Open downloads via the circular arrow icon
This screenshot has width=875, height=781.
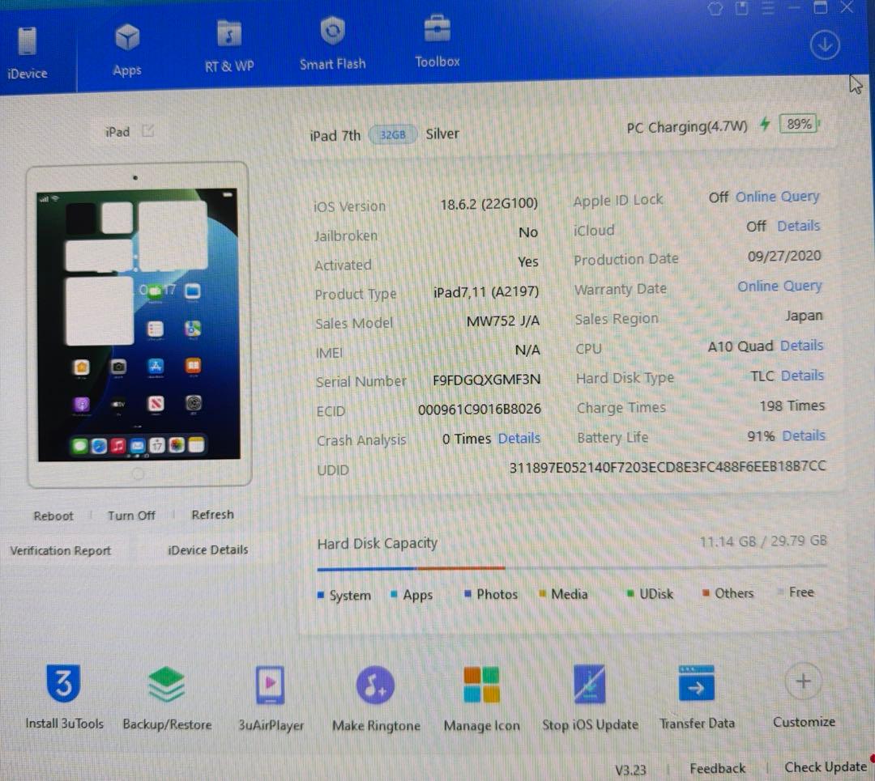(x=825, y=45)
